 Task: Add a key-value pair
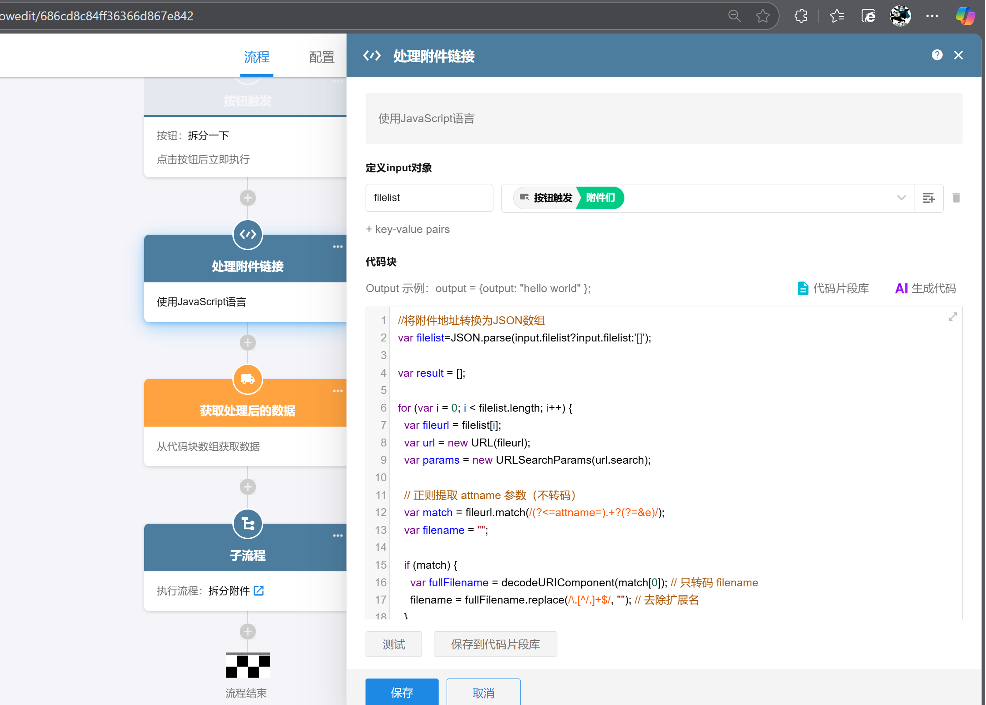pos(408,229)
